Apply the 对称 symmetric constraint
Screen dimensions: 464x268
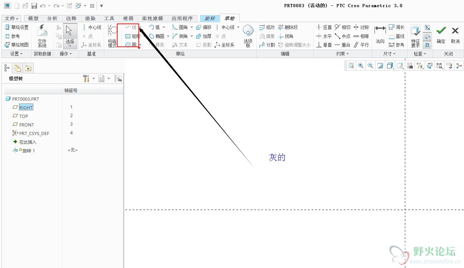pos(361,27)
